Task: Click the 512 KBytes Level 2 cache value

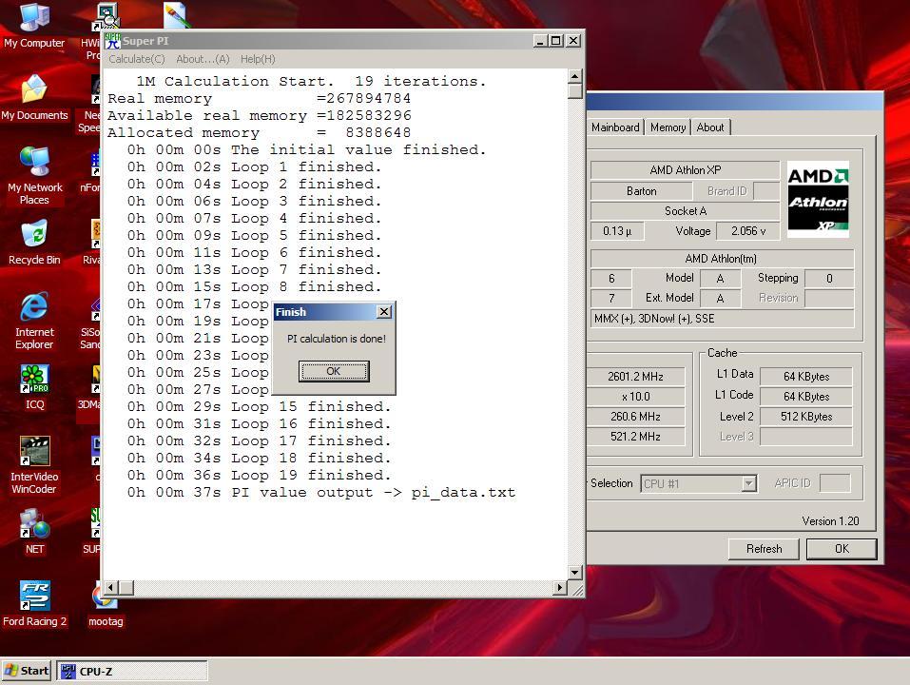Action: pyautogui.click(x=806, y=416)
